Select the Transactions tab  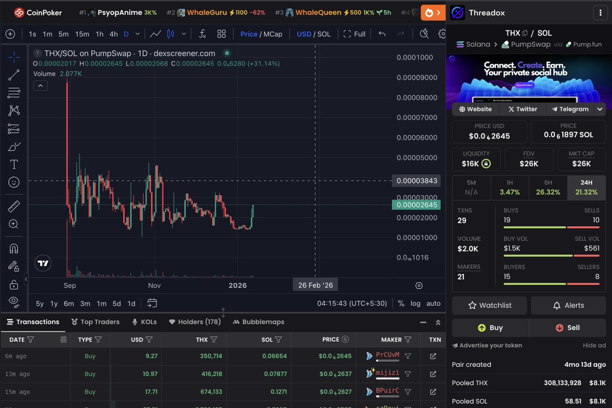click(x=33, y=322)
